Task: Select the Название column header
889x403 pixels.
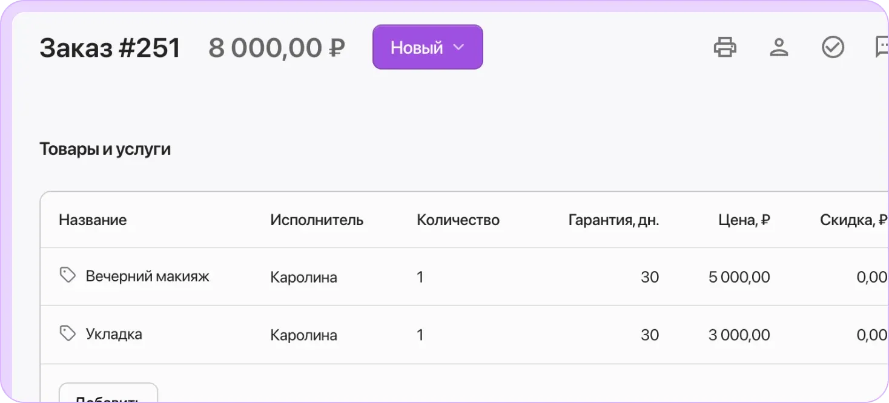Action: [93, 220]
